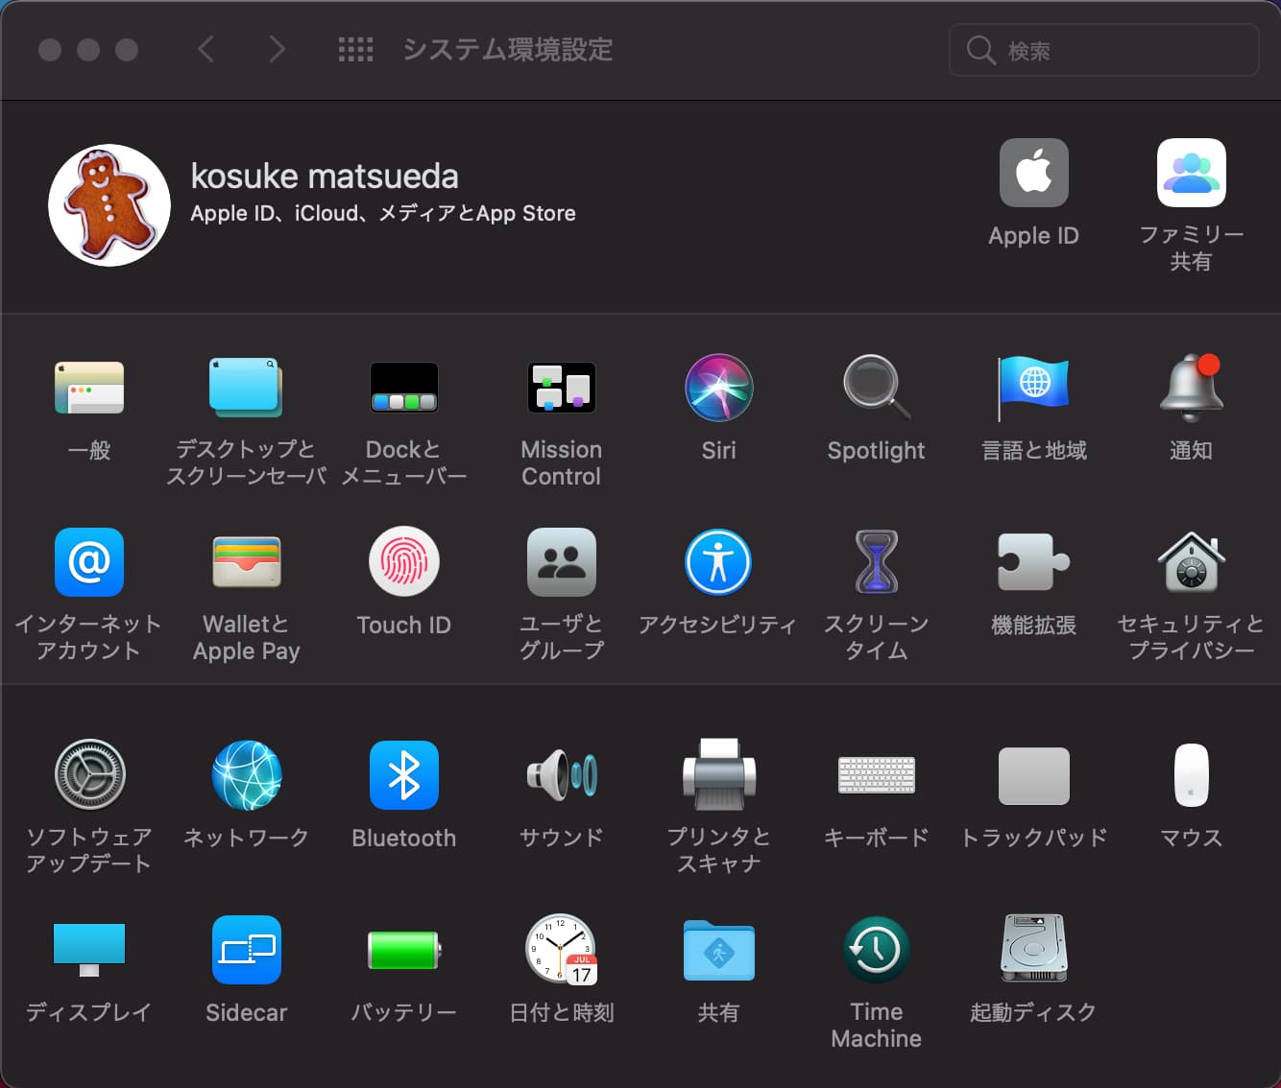The height and width of the screenshot is (1088, 1281).
Task: Open スクリーンタイム settings
Action: [876, 562]
